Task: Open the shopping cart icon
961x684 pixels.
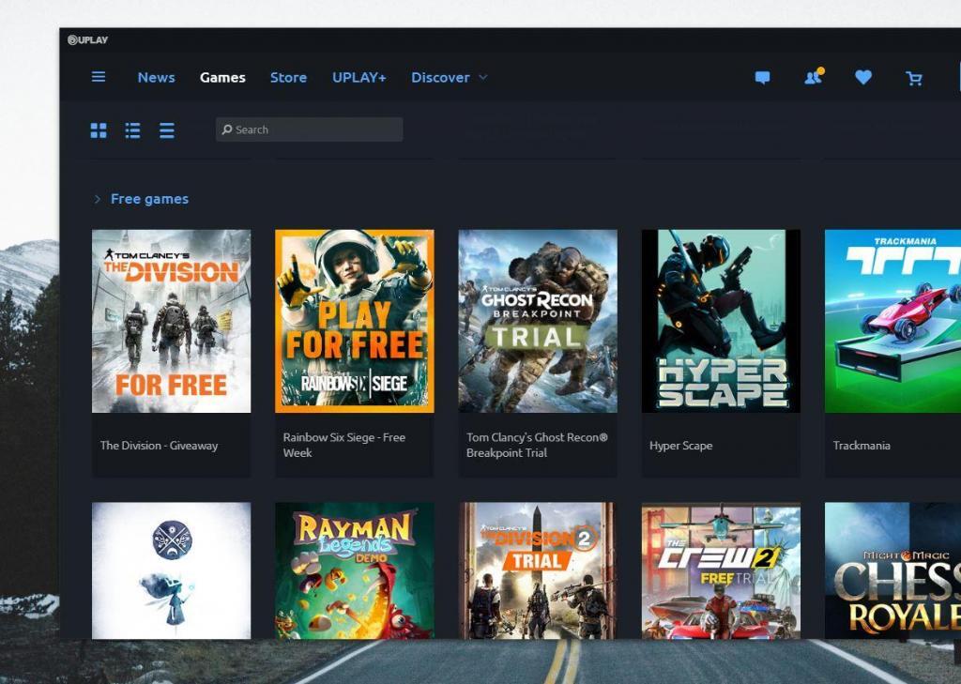Action: tap(913, 78)
